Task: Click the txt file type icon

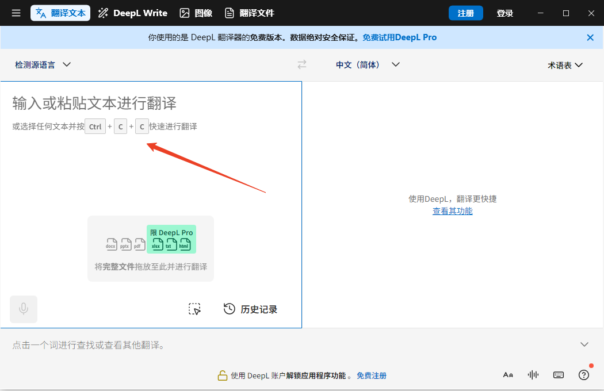Action: click(x=171, y=244)
